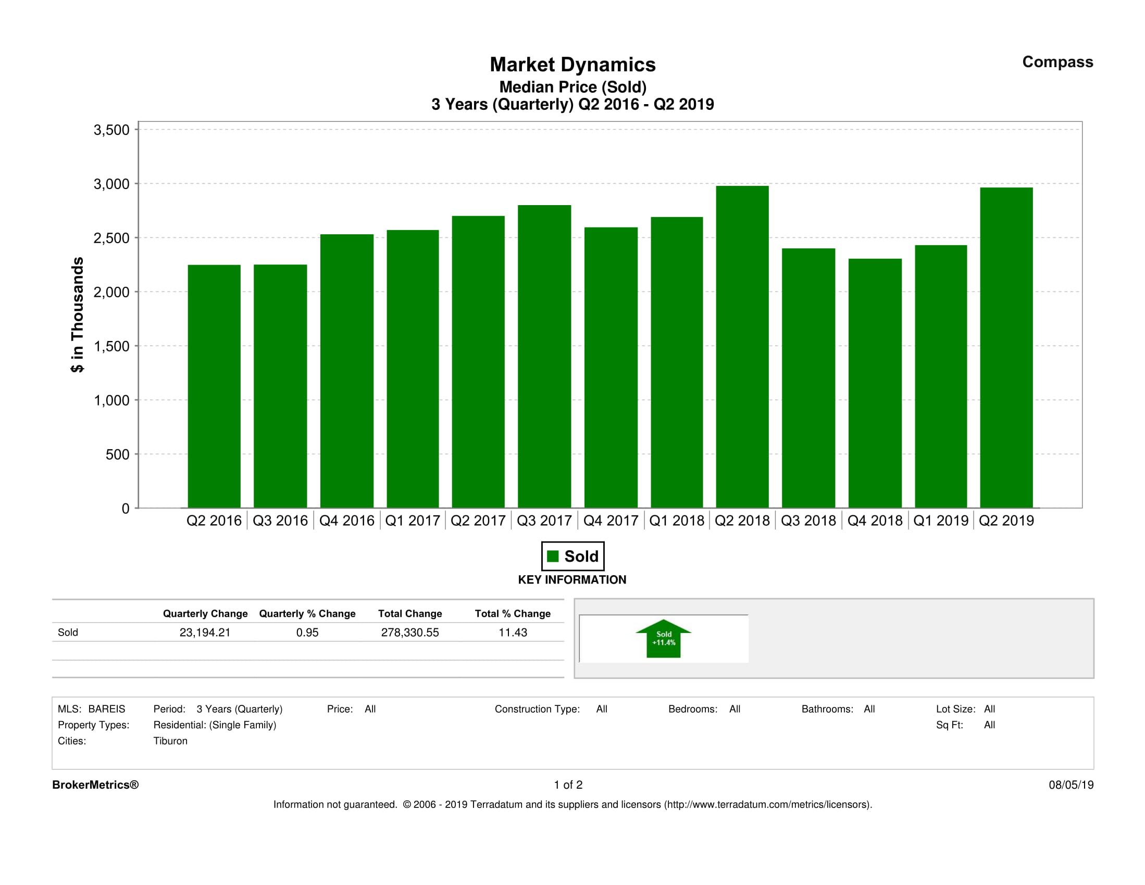1145x885 pixels.
Task: Click the green Sold legend swatch
Action: (553, 556)
